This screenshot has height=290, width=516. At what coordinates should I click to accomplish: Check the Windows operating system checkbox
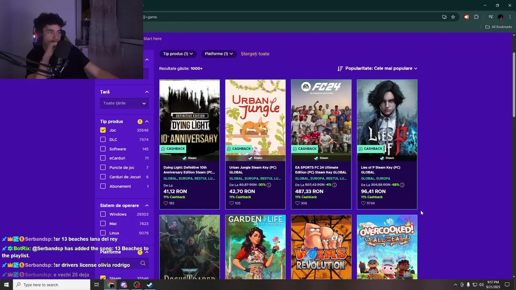pyautogui.click(x=103, y=214)
